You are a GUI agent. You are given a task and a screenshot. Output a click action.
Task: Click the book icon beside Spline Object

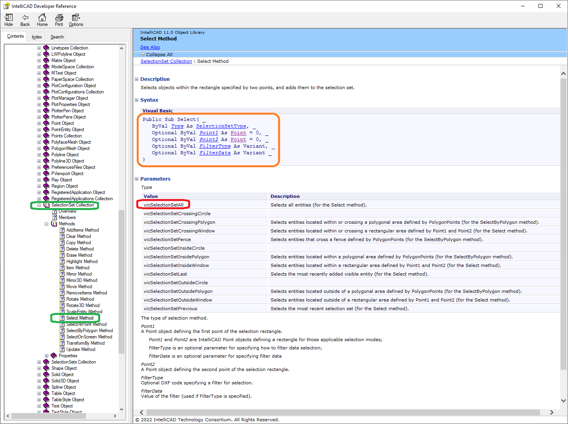tap(46, 387)
